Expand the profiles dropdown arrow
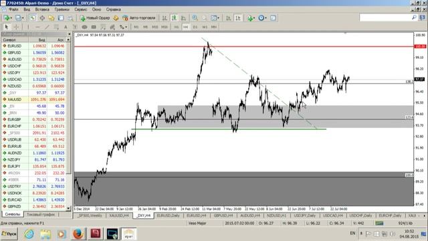428x241 pixels. coord(23,18)
